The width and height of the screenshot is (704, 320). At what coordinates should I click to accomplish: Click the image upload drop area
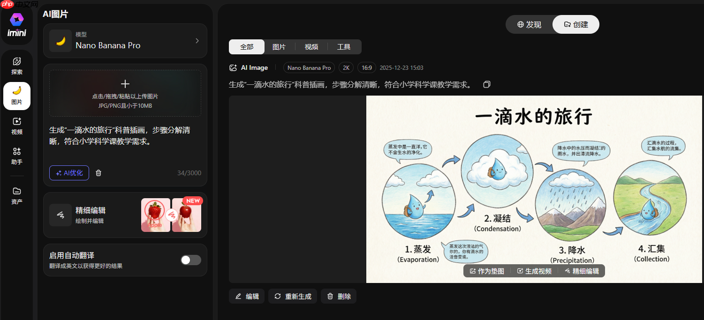[x=125, y=93]
